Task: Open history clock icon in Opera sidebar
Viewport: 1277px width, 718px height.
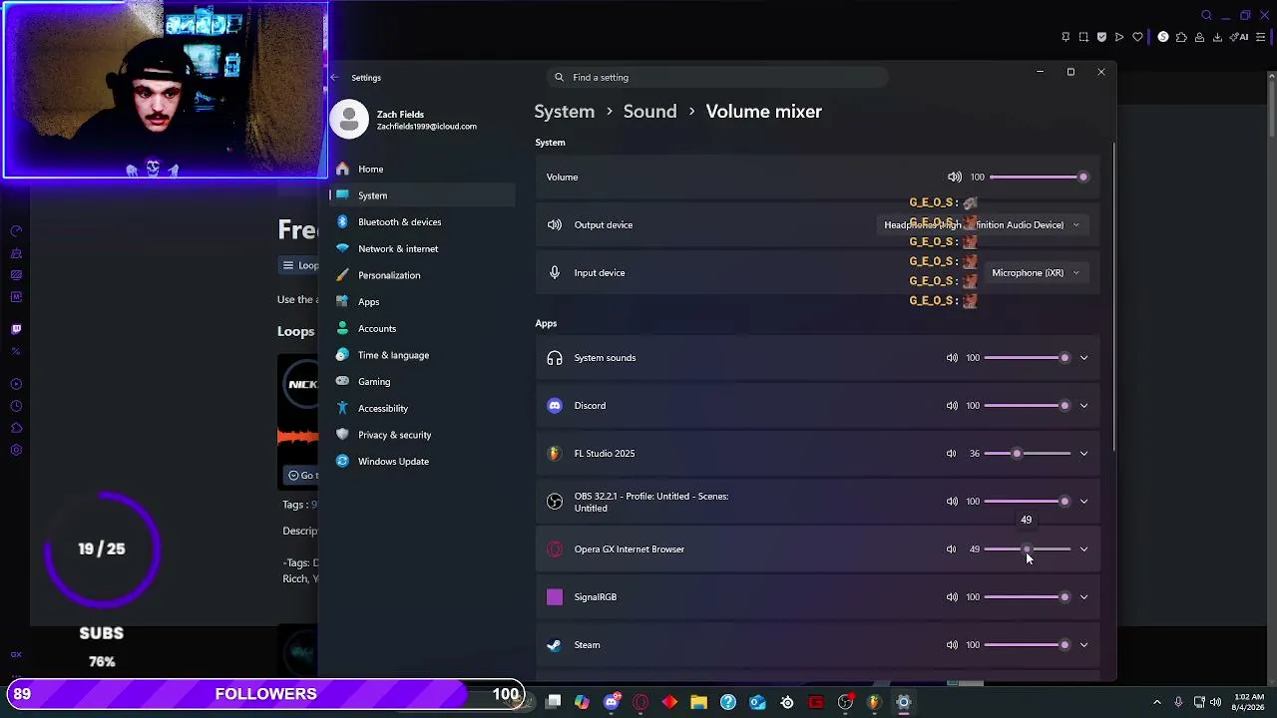Action: [16, 406]
